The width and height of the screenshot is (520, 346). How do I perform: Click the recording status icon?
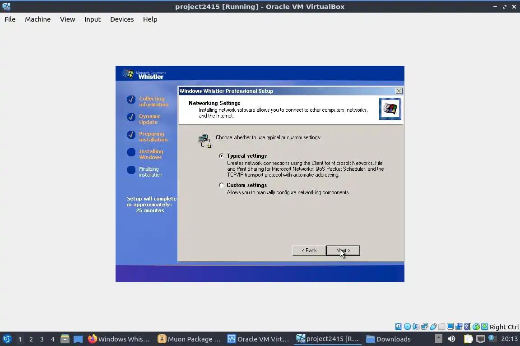459,327
